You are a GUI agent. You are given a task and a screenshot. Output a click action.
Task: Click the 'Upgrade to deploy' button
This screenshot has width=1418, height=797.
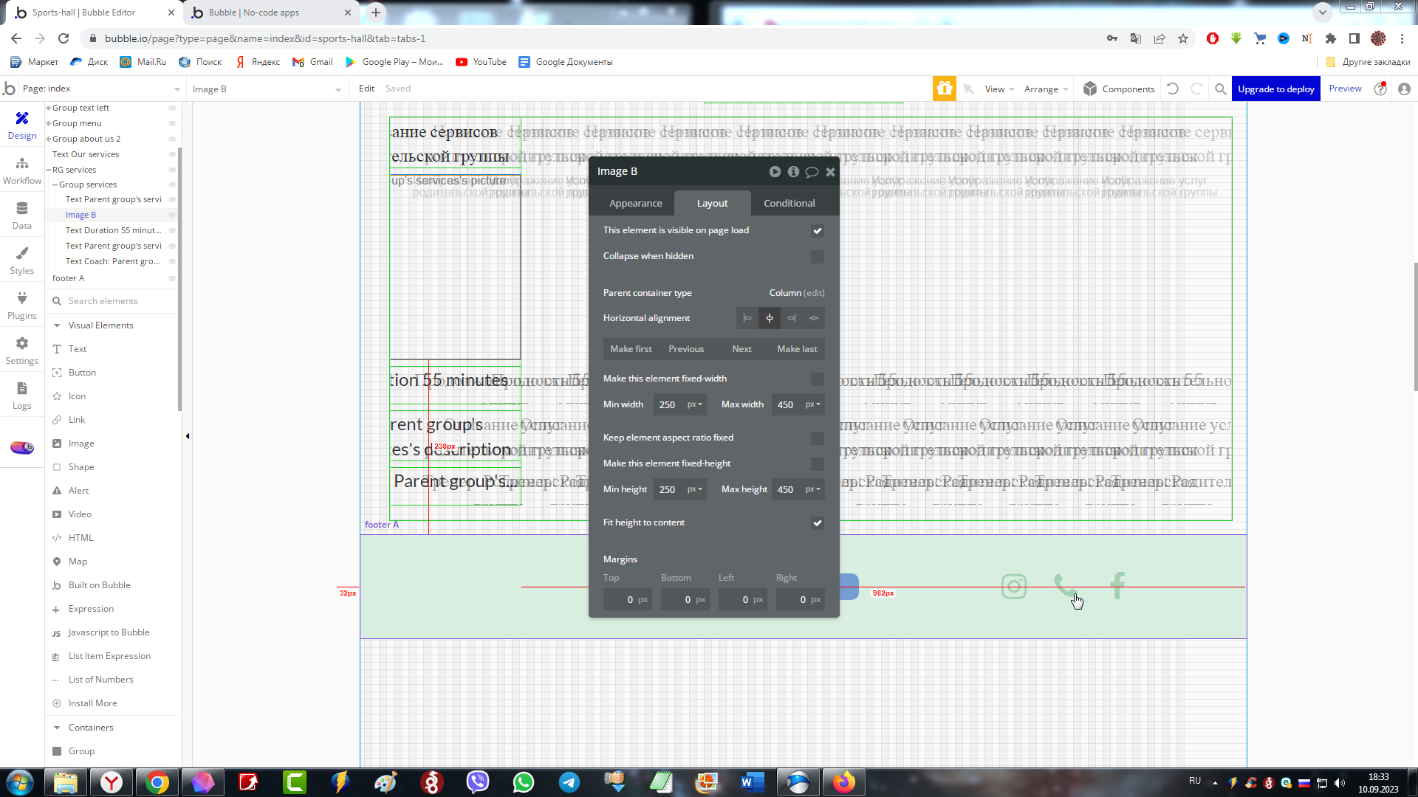click(1275, 89)
